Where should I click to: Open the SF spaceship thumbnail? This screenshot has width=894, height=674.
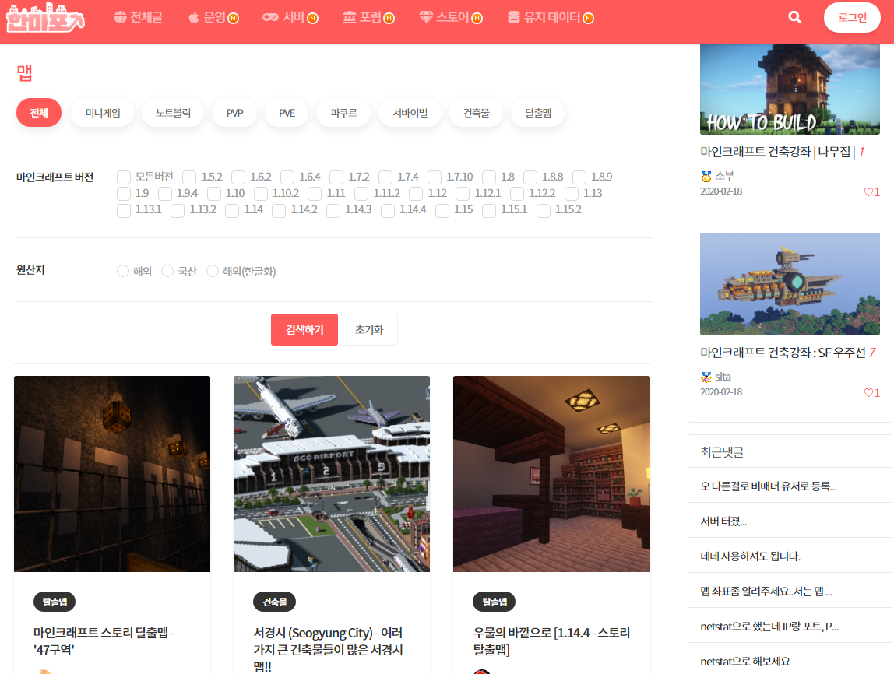790,284
